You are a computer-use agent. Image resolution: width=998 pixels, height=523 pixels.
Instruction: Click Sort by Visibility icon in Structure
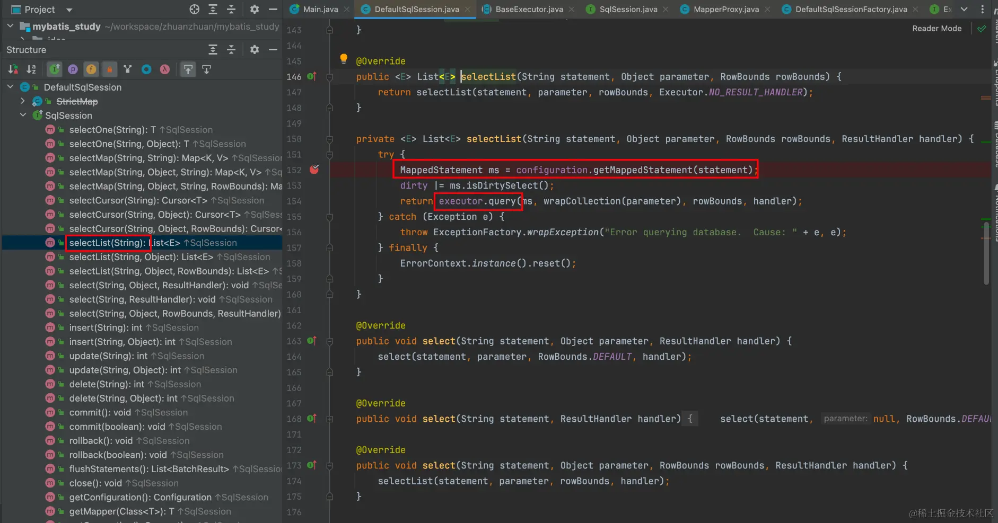click(13, 69)
